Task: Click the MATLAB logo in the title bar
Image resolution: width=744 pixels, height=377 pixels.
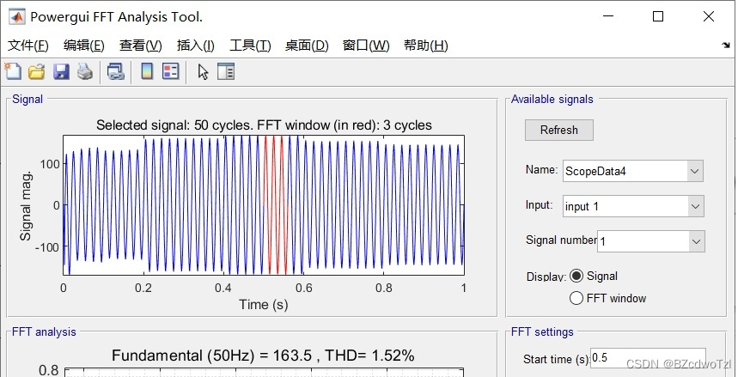Action: [x=17, y=16]
